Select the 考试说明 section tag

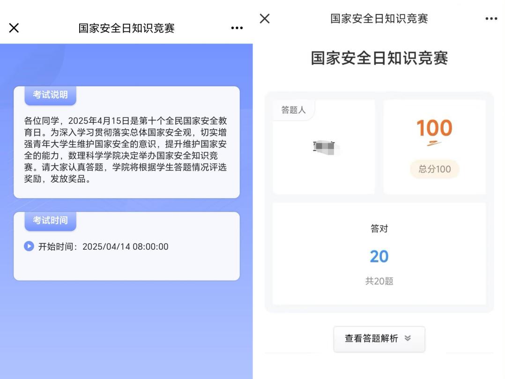click(x=50, y=95)
